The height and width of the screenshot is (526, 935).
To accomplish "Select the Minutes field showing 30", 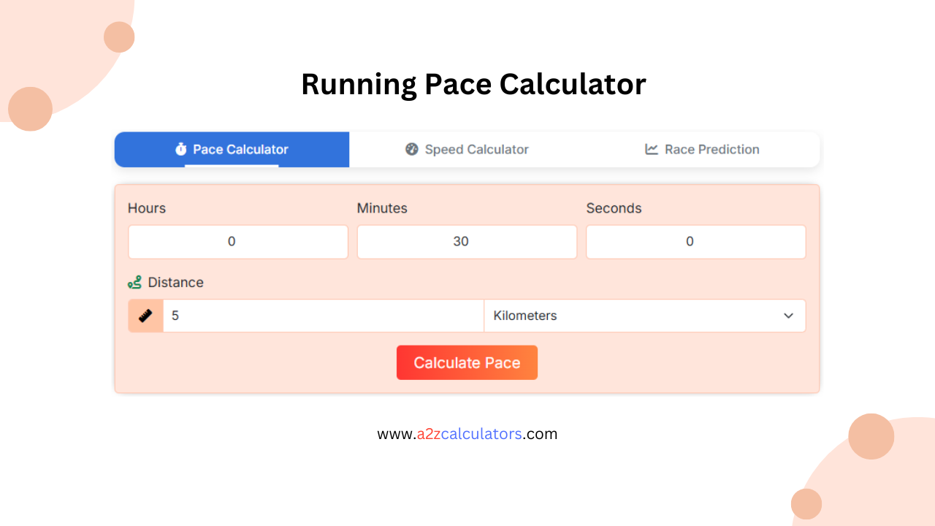I will point(467,242).
